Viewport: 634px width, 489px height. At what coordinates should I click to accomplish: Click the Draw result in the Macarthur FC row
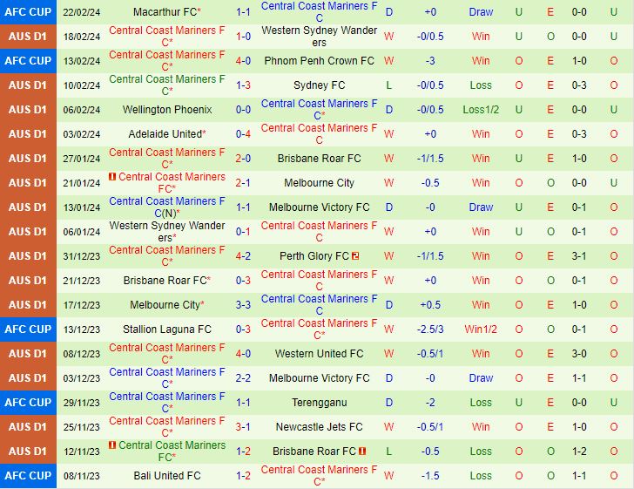click(x=481, y=12)
